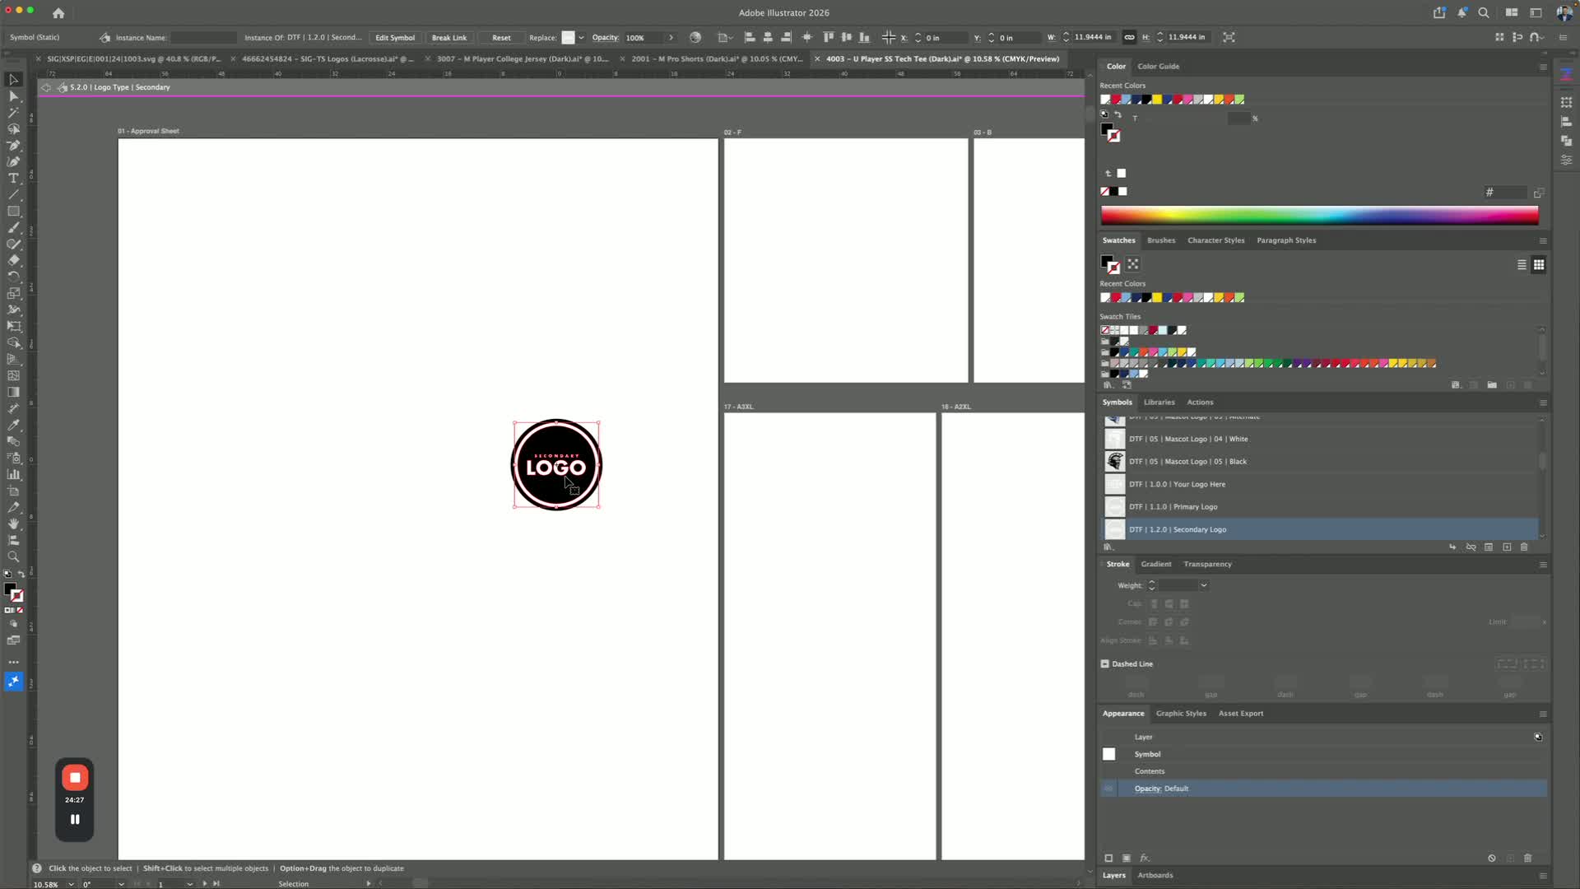Open the Transparency tab
The width and height of the screenshot is (1580, 889).
[1207, 565]
